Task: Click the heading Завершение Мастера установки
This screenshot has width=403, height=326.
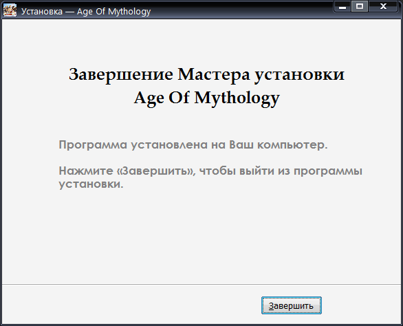Action: point(206,74)
